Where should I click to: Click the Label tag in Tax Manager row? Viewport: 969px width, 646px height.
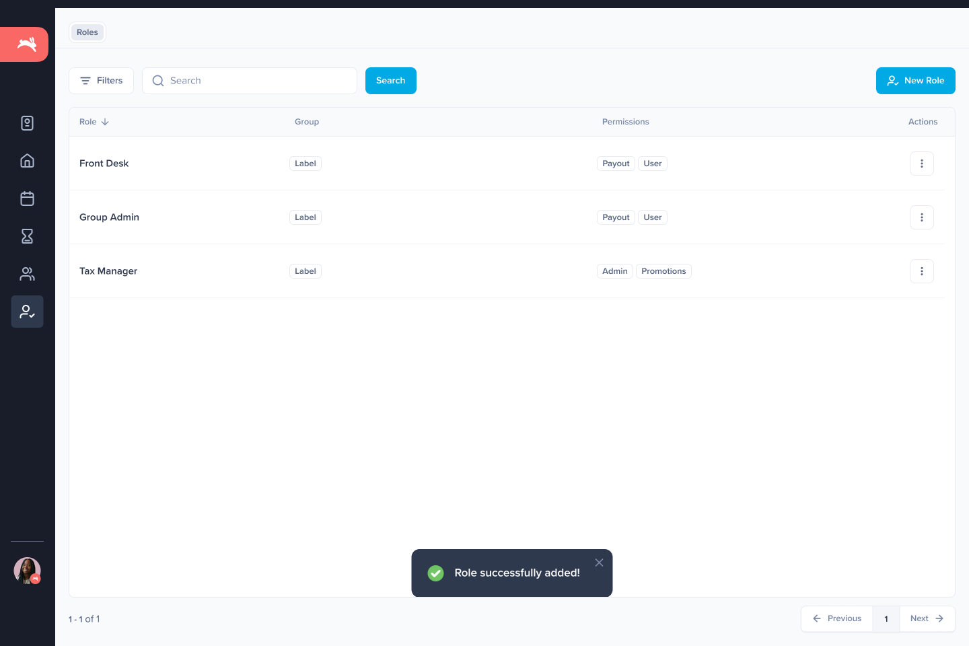306,271
